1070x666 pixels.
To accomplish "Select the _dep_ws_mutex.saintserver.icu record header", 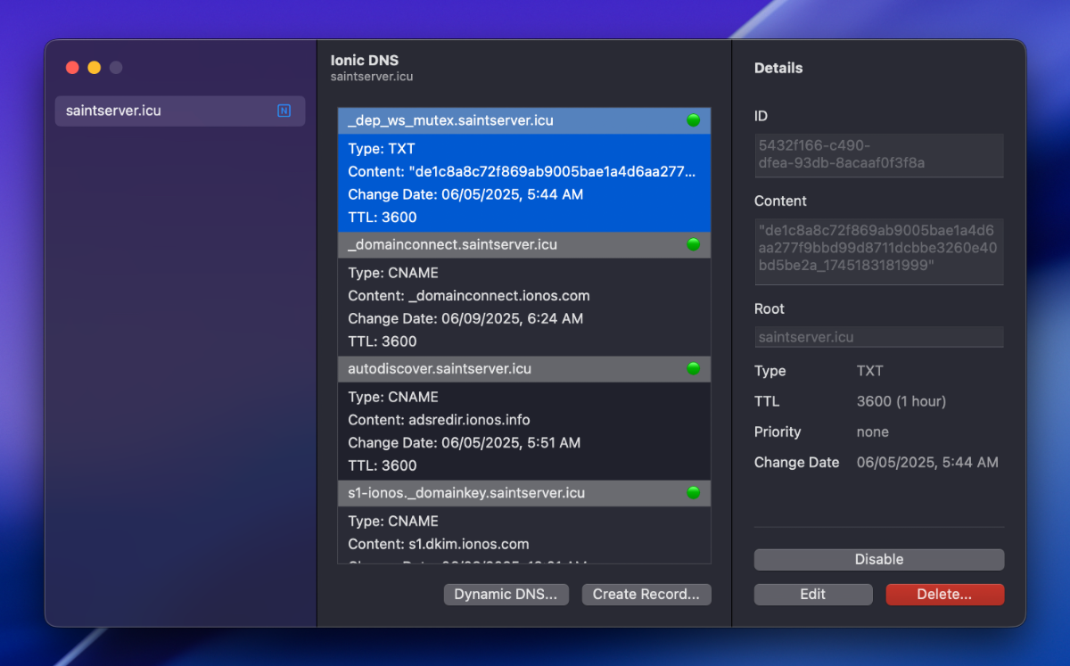I will 524,120.
